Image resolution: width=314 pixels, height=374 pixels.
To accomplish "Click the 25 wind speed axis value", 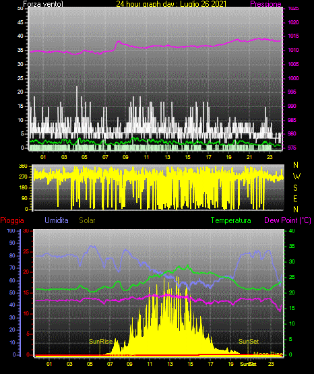I will pos(20,78).
